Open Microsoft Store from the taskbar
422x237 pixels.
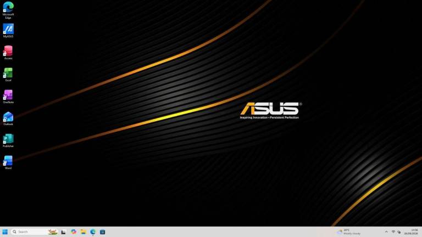[x=103, y=232]
